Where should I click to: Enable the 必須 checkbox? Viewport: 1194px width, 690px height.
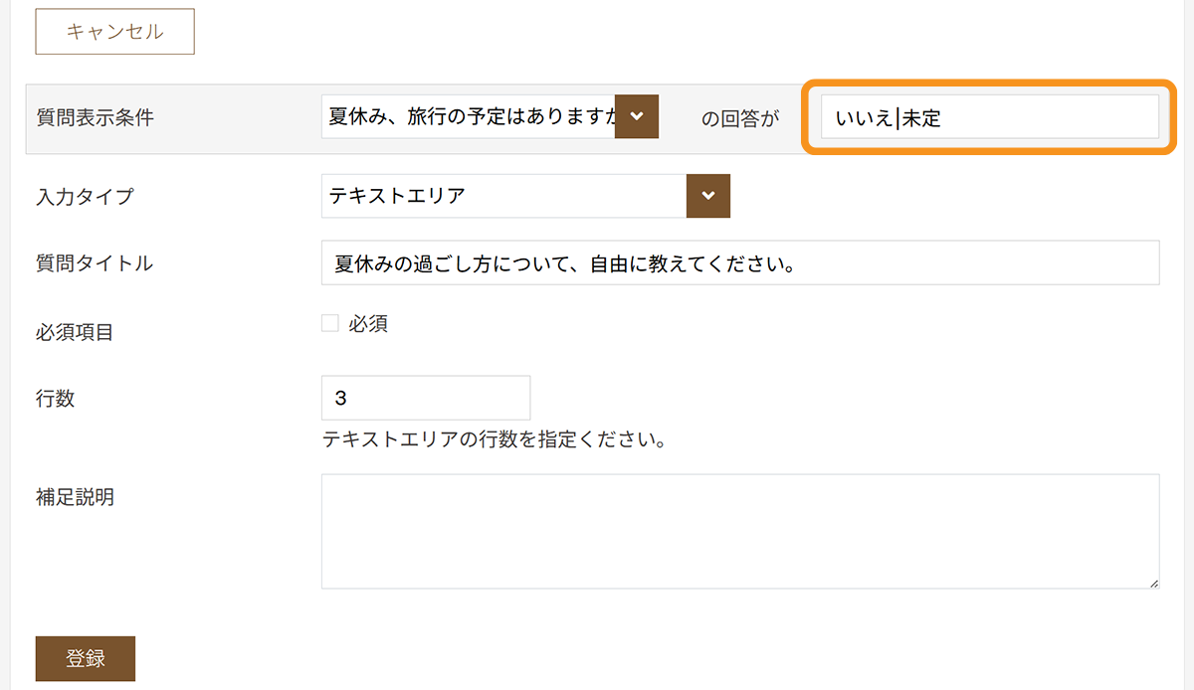click(x=329, y=323)
